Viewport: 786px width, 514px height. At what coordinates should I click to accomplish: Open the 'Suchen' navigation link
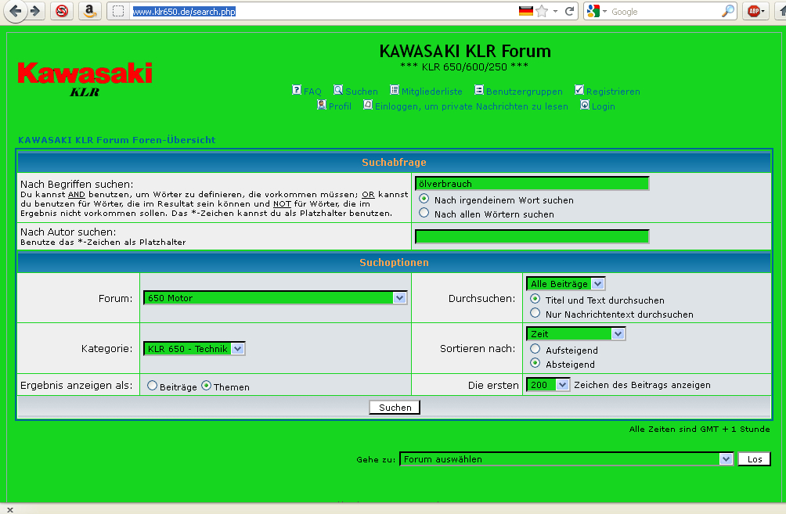(362, 92)
